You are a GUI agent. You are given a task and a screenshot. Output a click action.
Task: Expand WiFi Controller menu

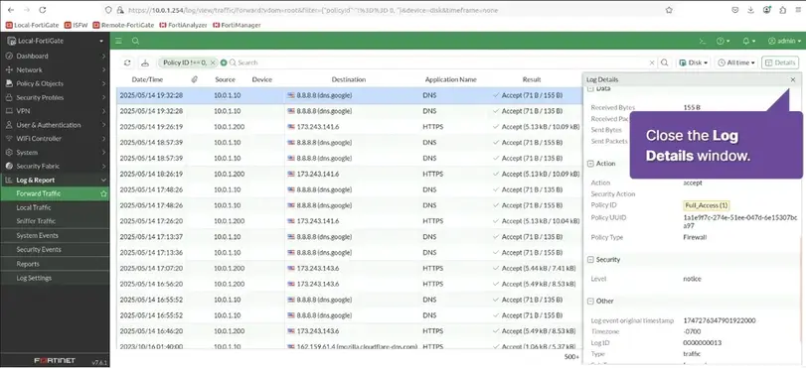tap(55, 139)
